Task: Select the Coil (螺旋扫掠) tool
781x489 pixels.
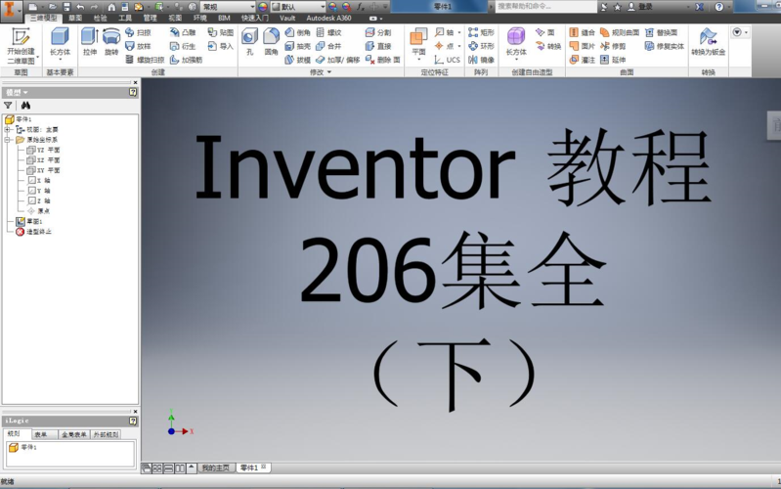Action: coord(145,60)
